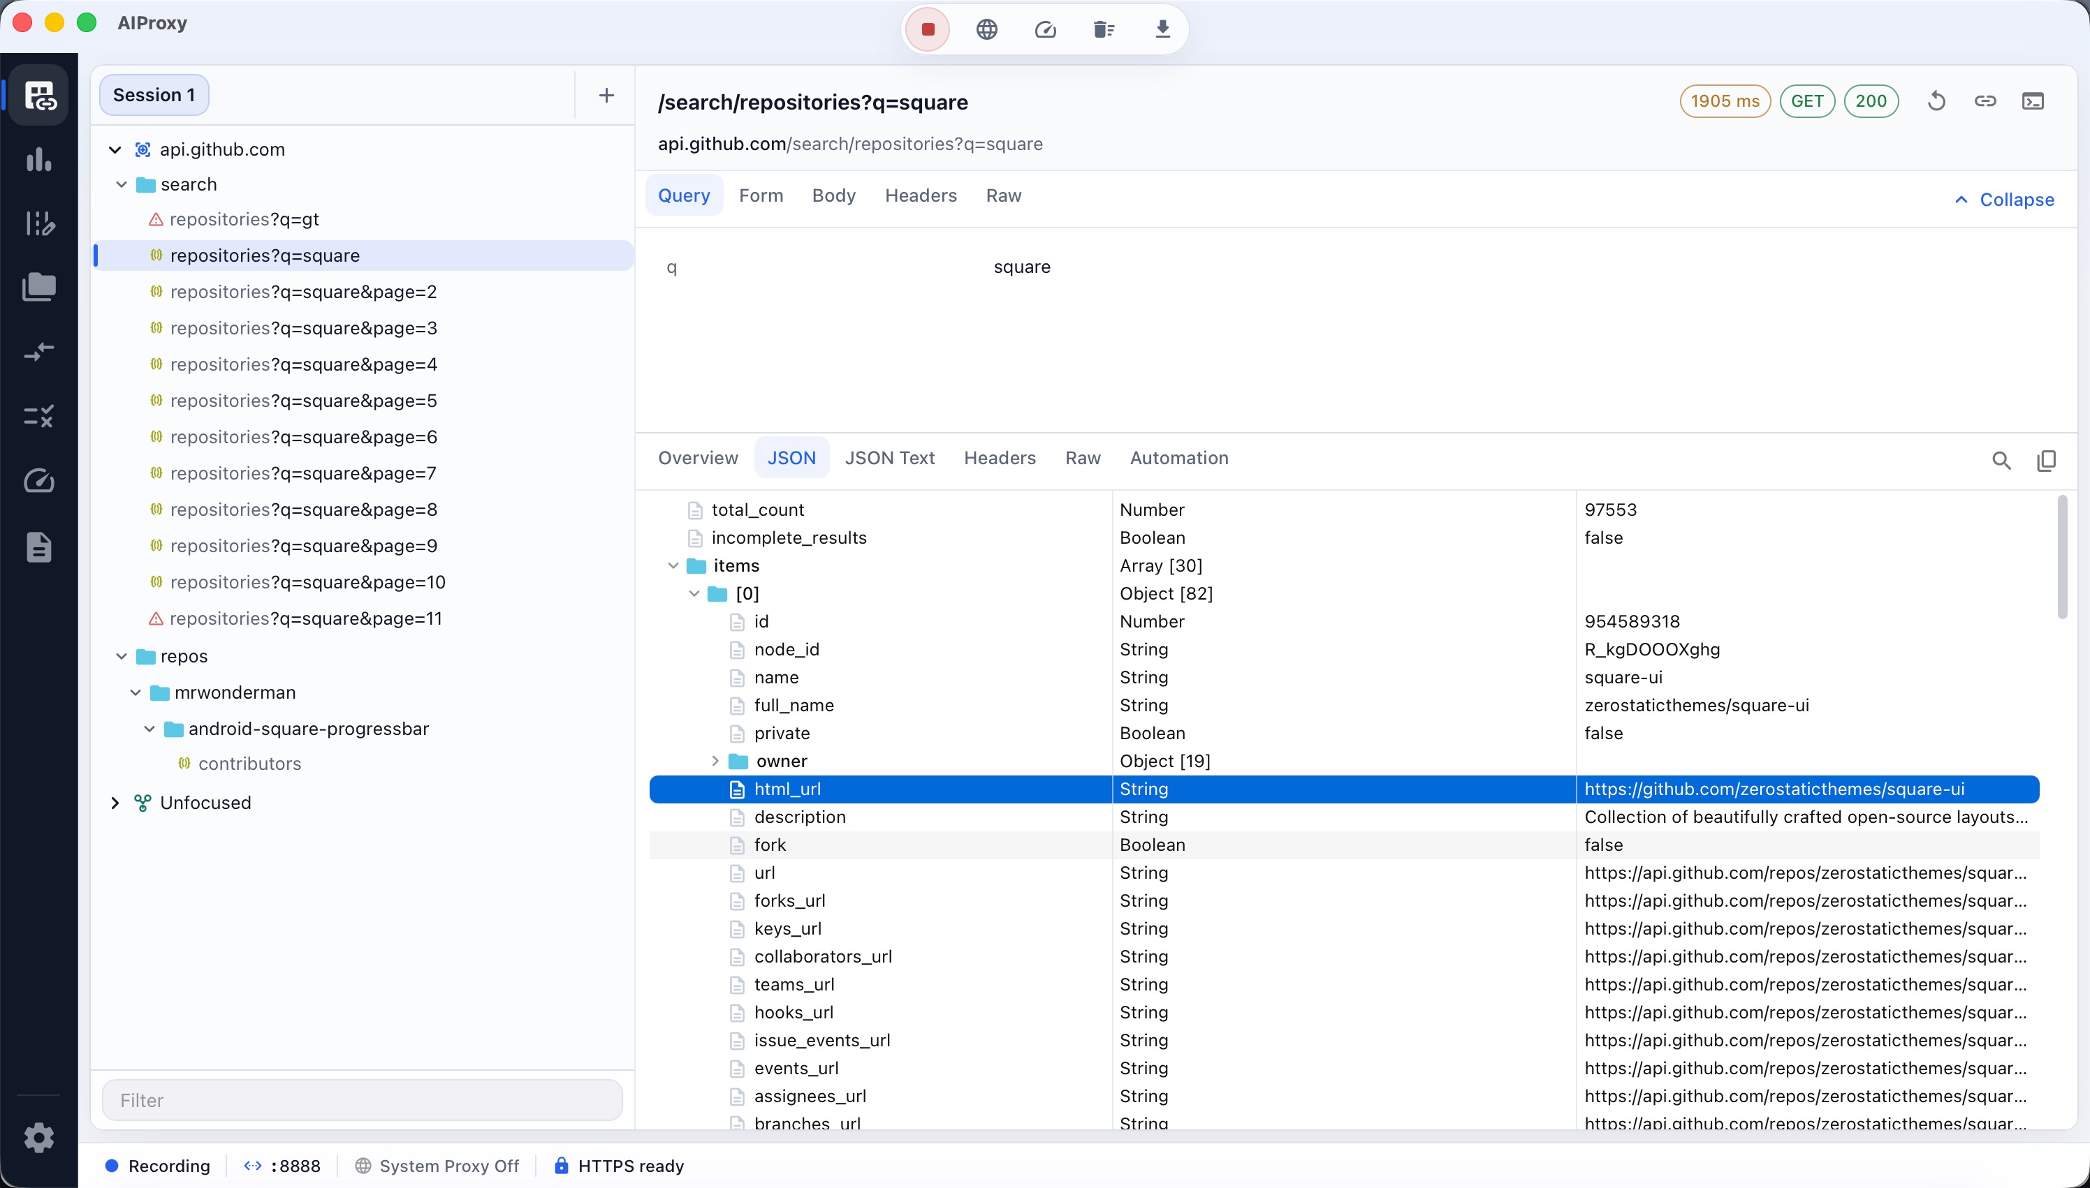Image resolution: width=2090 pixels, height=1188 pixels.
Task: Open settings gear in left sidebar
Action: tap(39, 1138)
